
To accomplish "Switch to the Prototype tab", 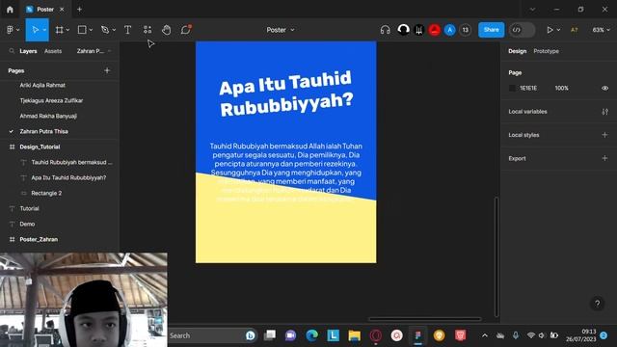I will [x=547, y=51].
